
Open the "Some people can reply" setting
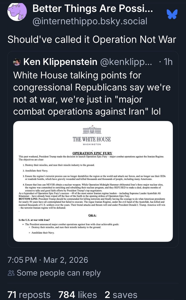(59, 273)
